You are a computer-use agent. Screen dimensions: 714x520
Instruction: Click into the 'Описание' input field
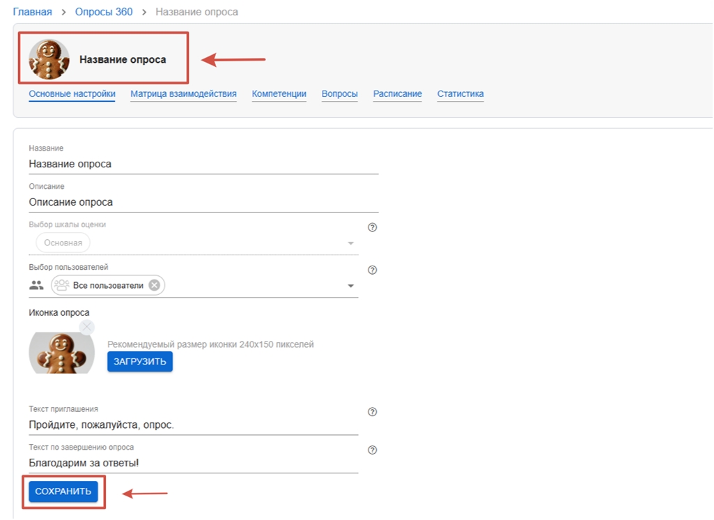click(203, 202)
